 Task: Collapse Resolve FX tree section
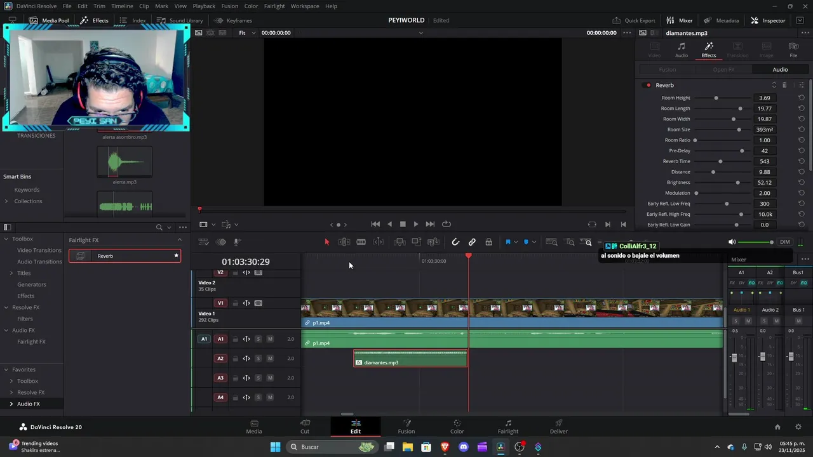tap(6, 307)
